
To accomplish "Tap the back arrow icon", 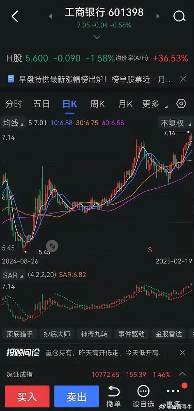I will click(x=15, y=16).
